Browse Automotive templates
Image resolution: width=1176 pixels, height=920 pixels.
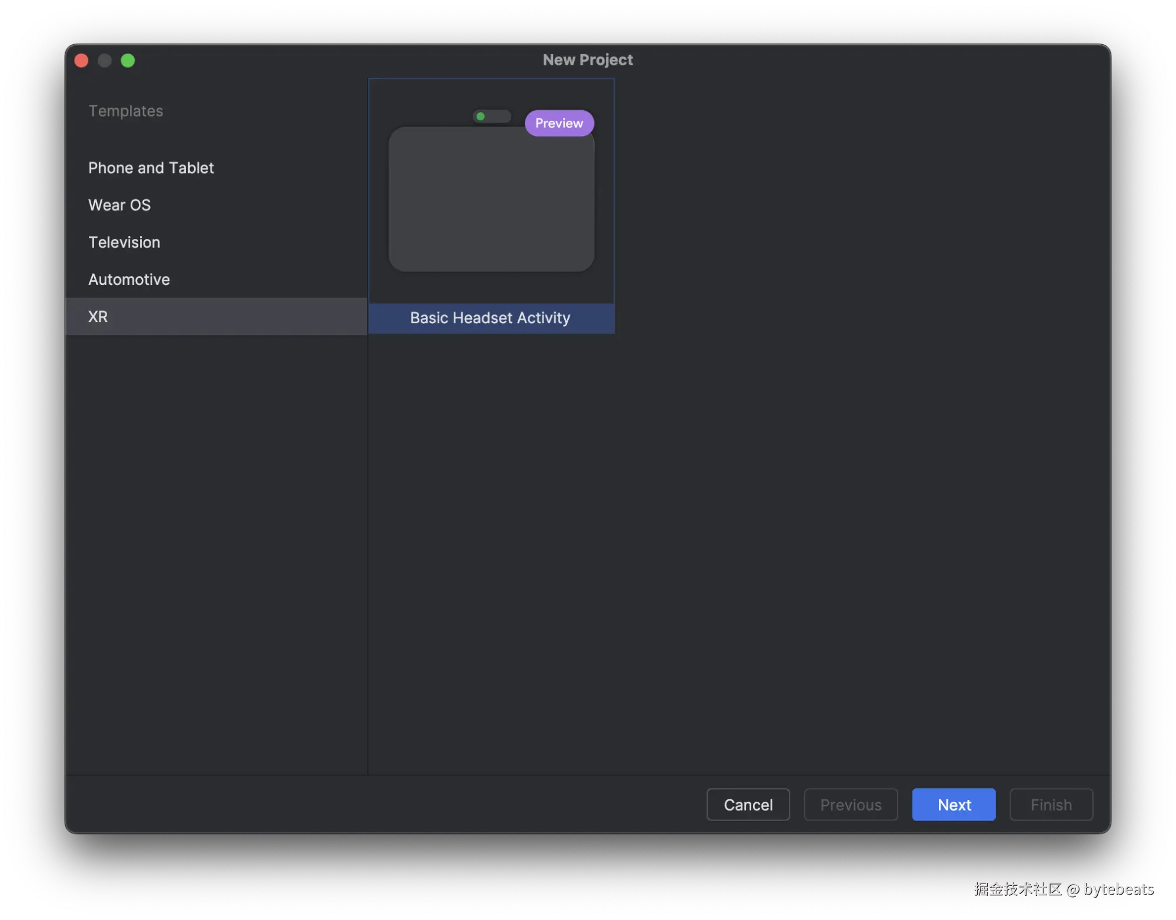pyautogui.click(x=129, y=279)
